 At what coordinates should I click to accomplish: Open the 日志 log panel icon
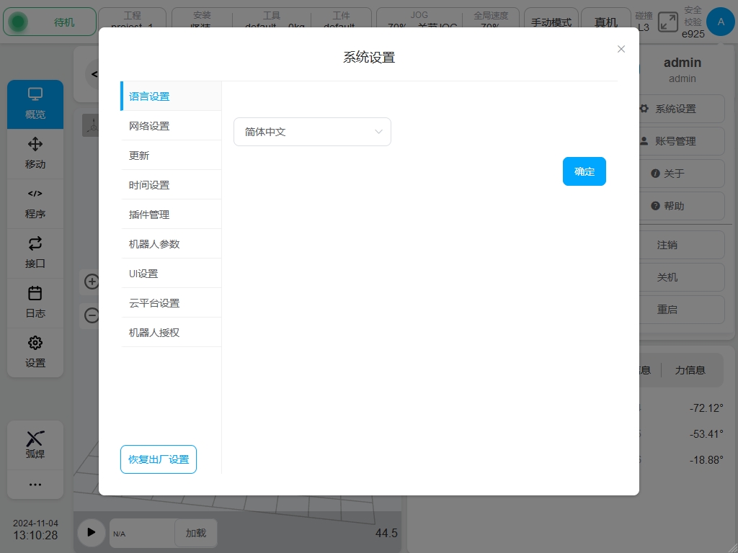pos(35,293)
